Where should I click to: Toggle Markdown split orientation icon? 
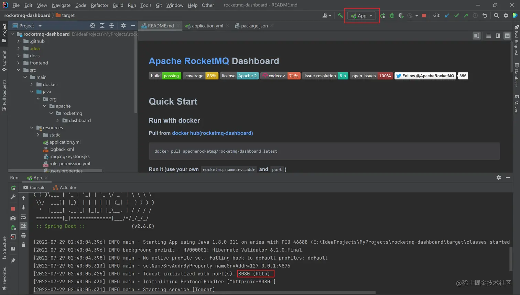pos(476,36)
